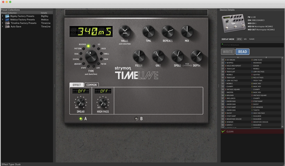The height and width of the screenshot is (166, 285).
Task: Click the Timeline Factory Presets collection icon
Action: click(x=7, y=23)
